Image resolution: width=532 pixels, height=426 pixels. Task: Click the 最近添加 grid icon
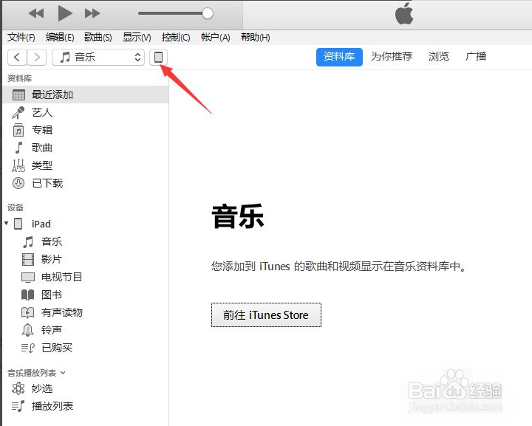[18, 95]
